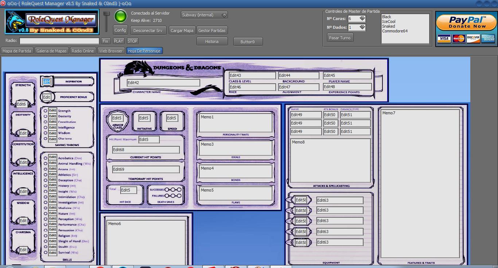
Task: Expand the Nº Dados dropdown
Action: (x=362, y=27)
